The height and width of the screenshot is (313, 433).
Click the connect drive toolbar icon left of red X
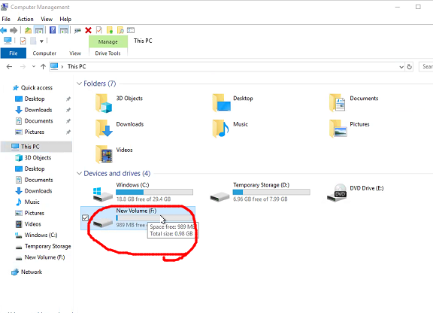pos(77,30)
